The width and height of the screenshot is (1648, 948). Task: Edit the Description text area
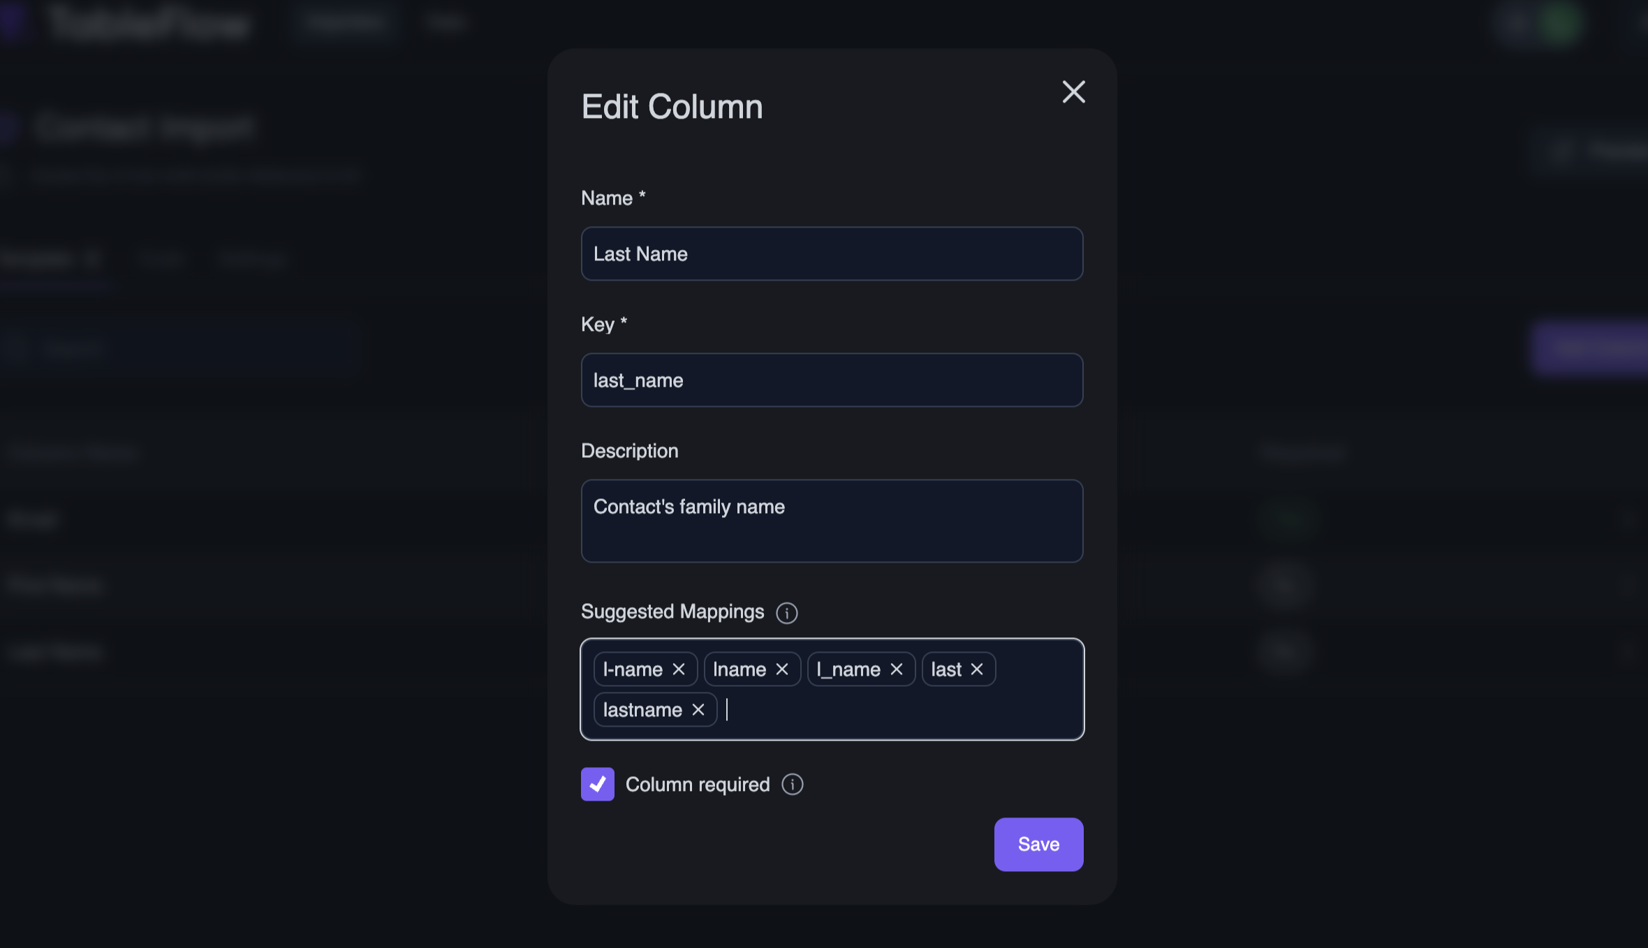click(x=831, y=521)
